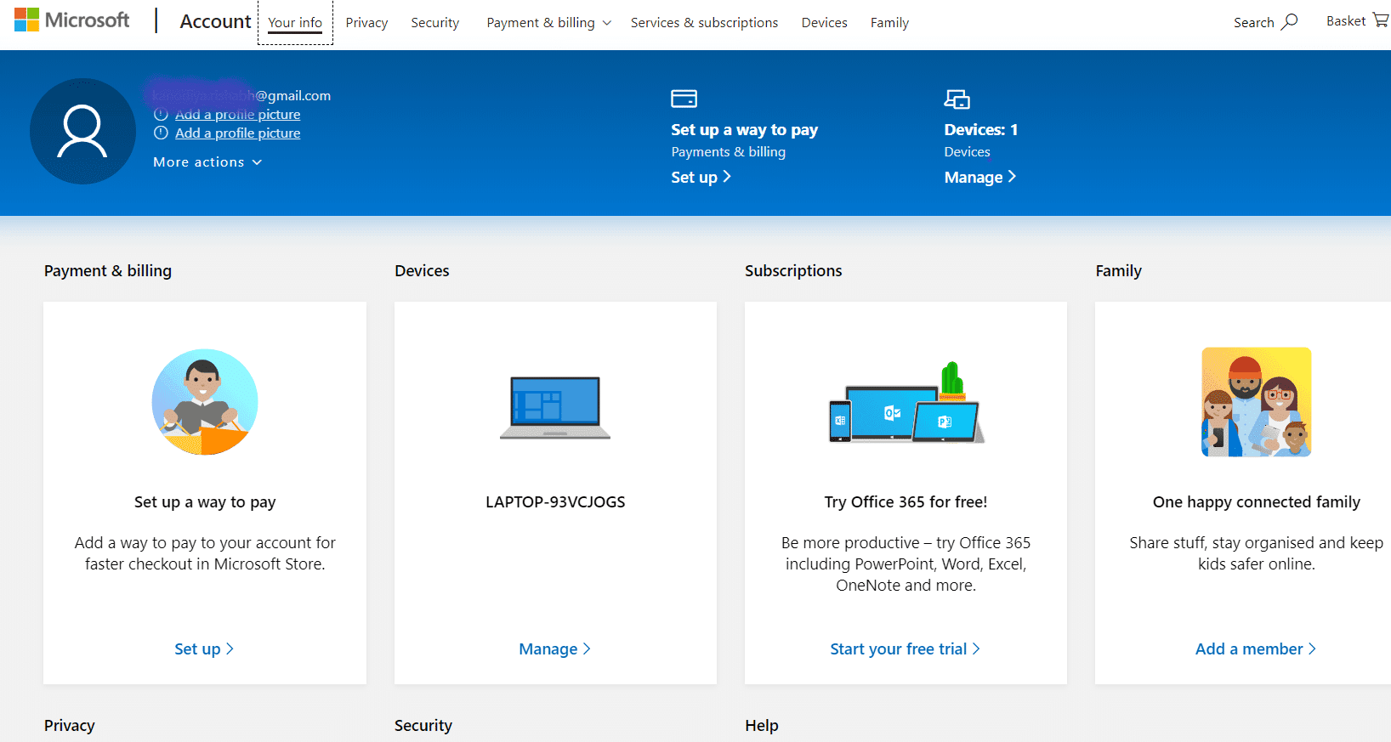1391x742 pixels.
Task: Click the Office 365 devices illustration
Action: [x=906, y=403]
